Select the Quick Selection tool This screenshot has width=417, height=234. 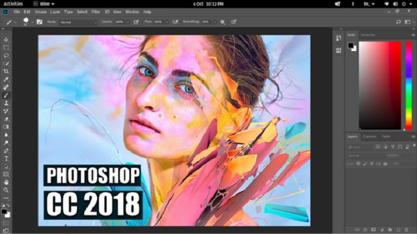(x=6, y=64)
